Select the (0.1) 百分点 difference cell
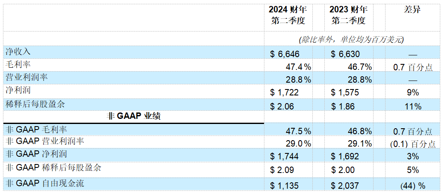Screen dimensions: 442x193 coord(413,144)
